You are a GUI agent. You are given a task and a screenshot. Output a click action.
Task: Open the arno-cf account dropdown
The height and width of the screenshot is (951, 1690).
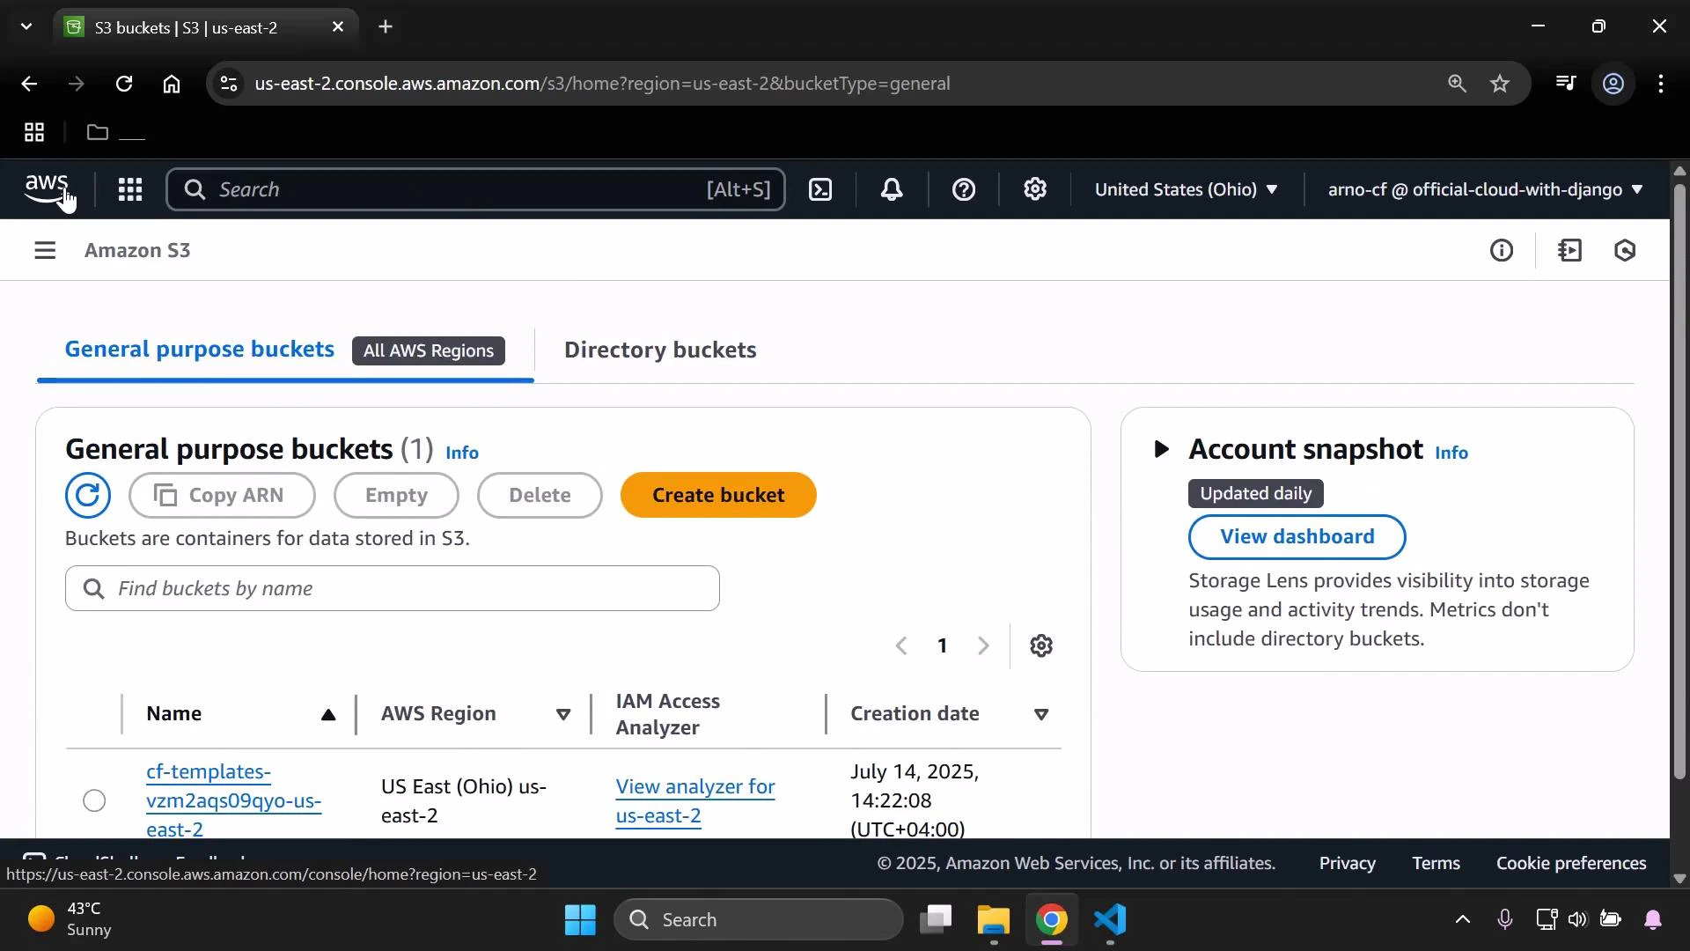1483,189
